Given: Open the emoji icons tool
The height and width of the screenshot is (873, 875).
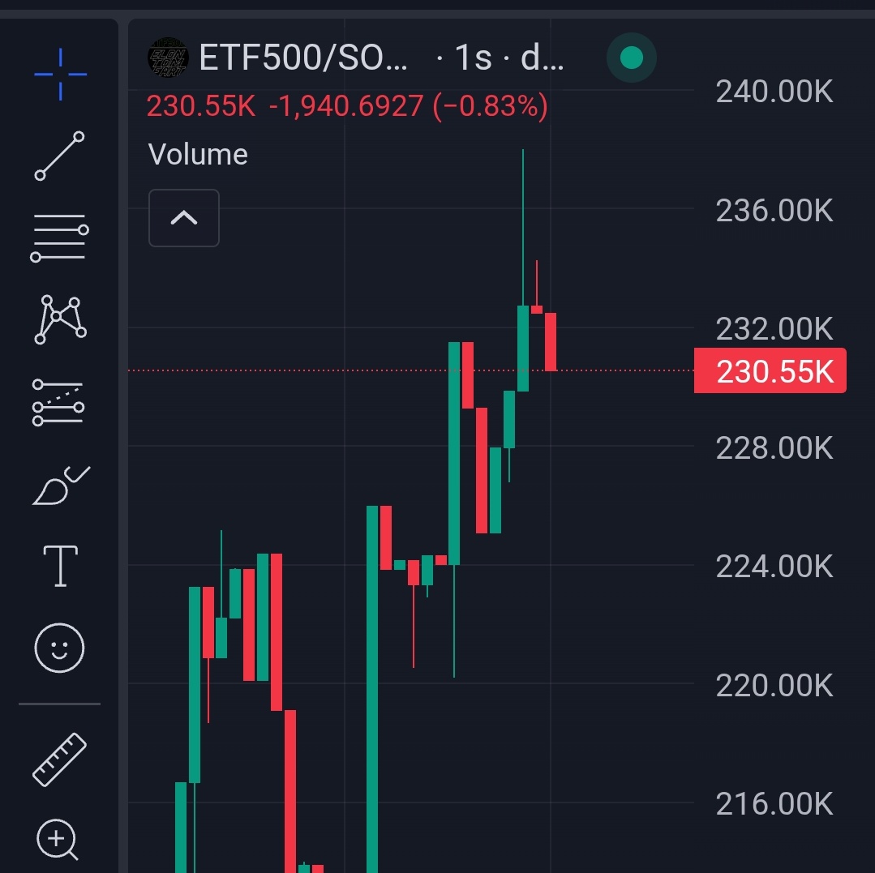Looking at the screenshot, I should (60, 648).
